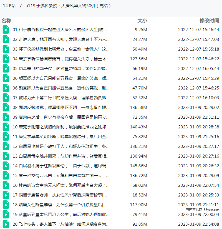Viewport: 222px width, 229px height.
Task: Click video icon for file 07 被称为天下第二行书
Action: click(x=6, y=98)
